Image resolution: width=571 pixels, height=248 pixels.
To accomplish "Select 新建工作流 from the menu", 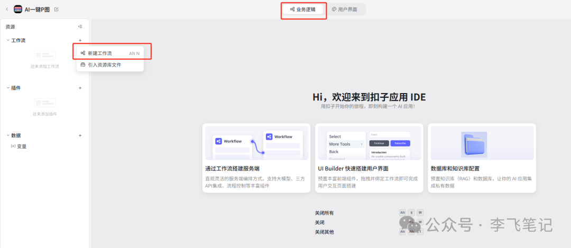I will 110,53.
